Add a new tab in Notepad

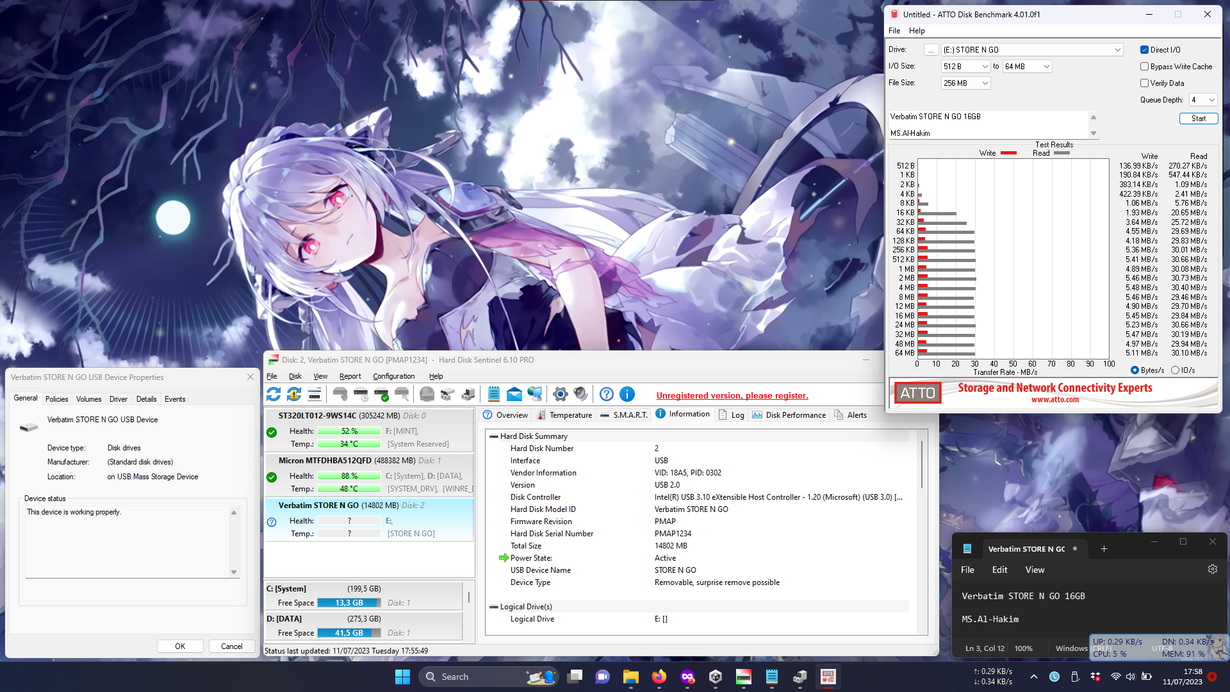coord(1104,548)
